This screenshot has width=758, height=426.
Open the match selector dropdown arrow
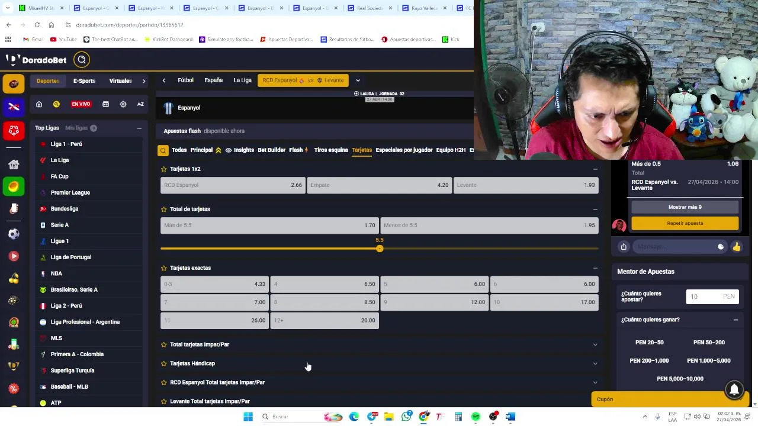[358, 80]
